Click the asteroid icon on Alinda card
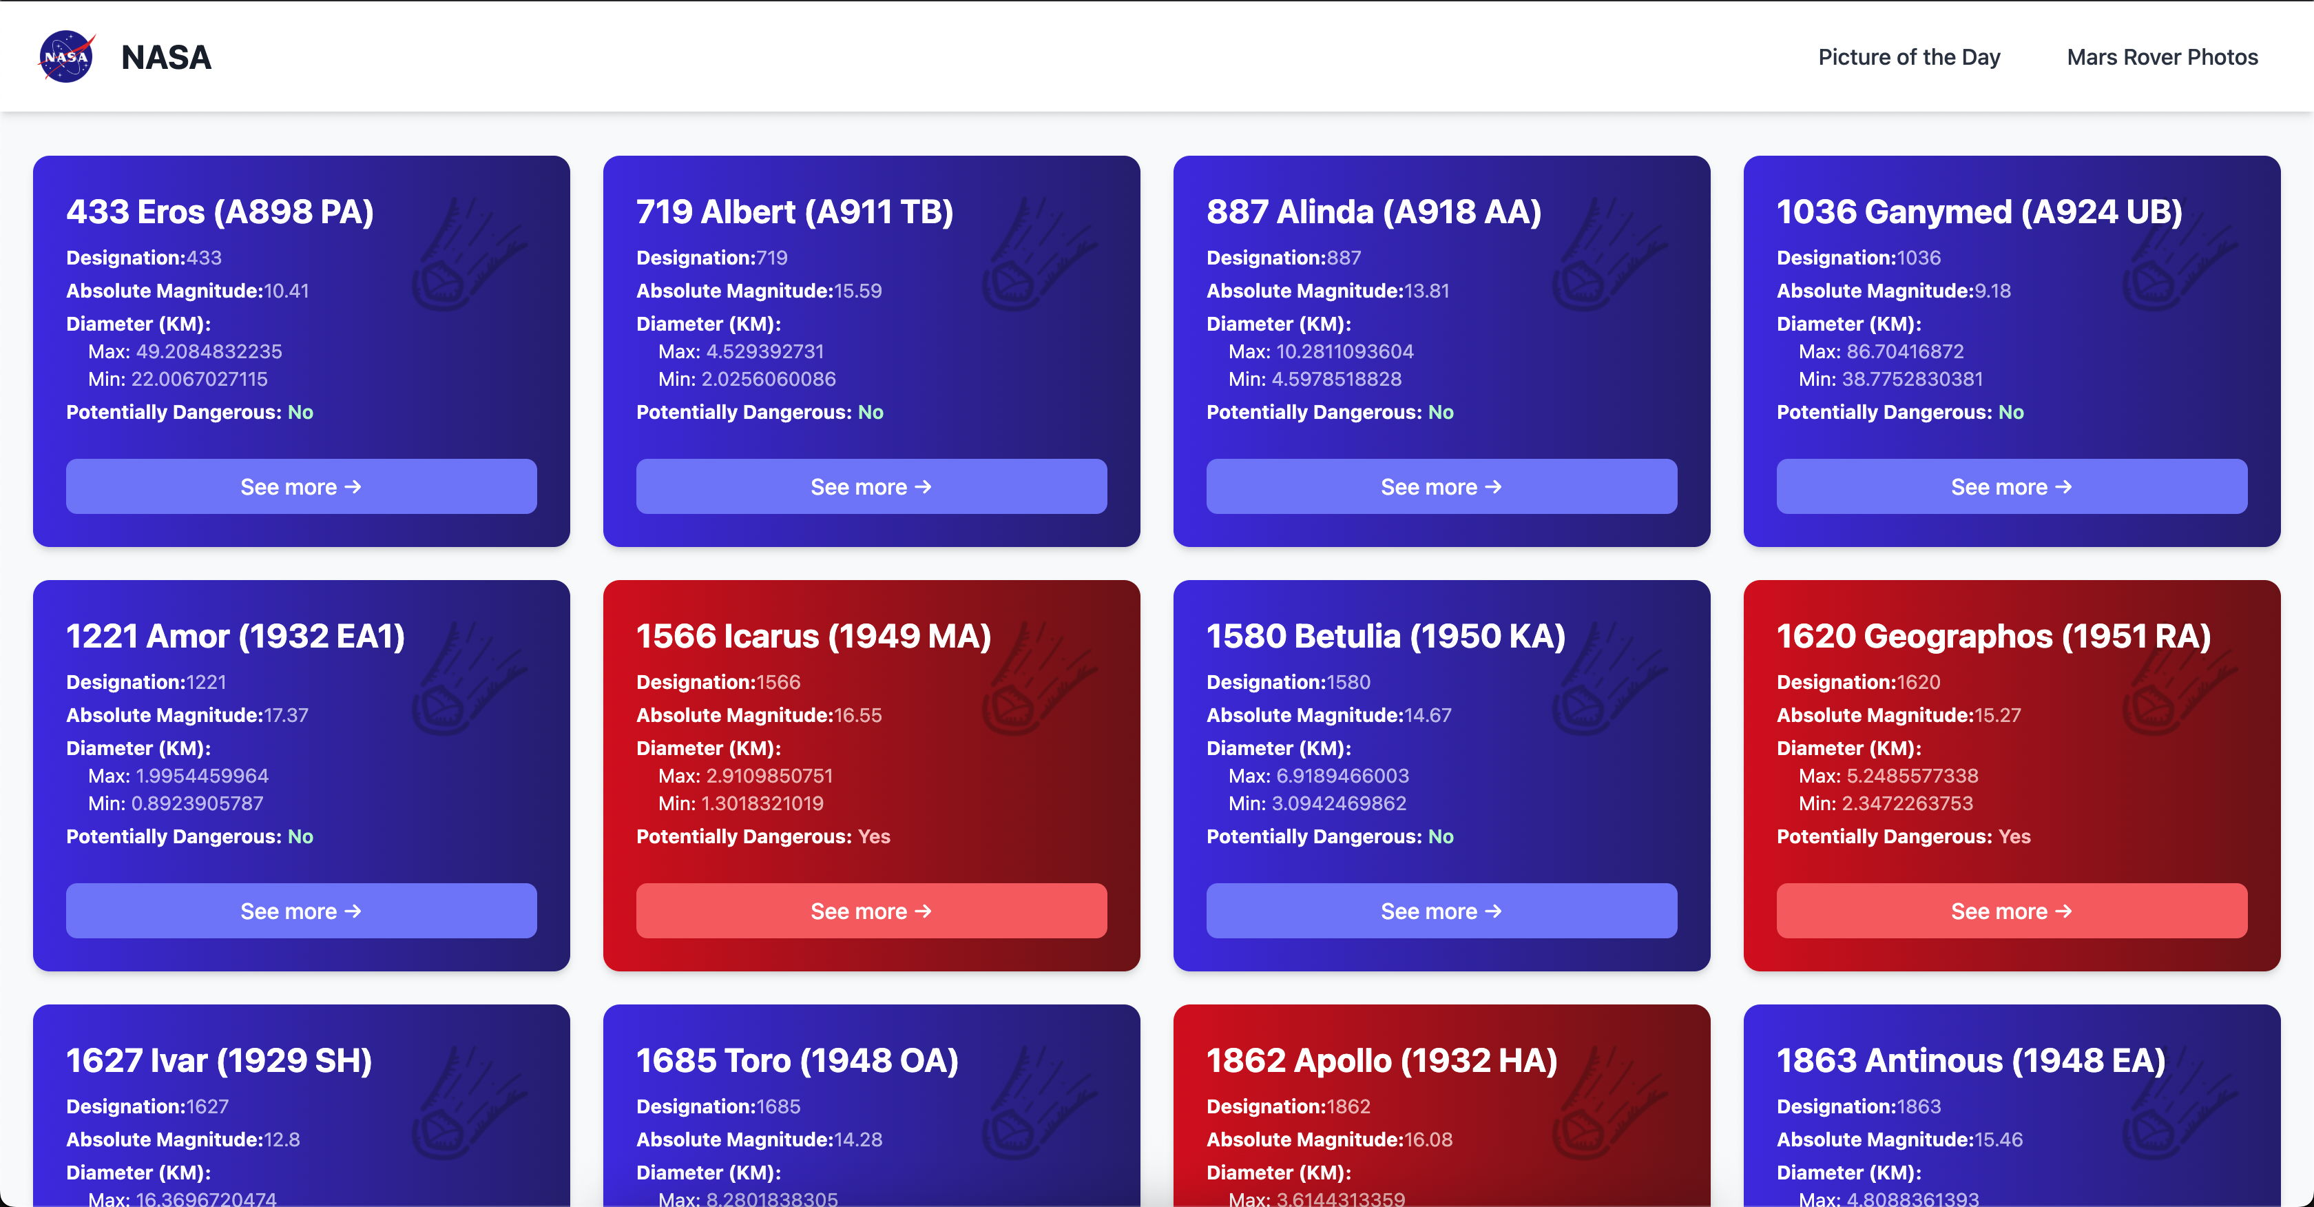The height and width of the screenshot is (1207, 2314). (1611, 254)
